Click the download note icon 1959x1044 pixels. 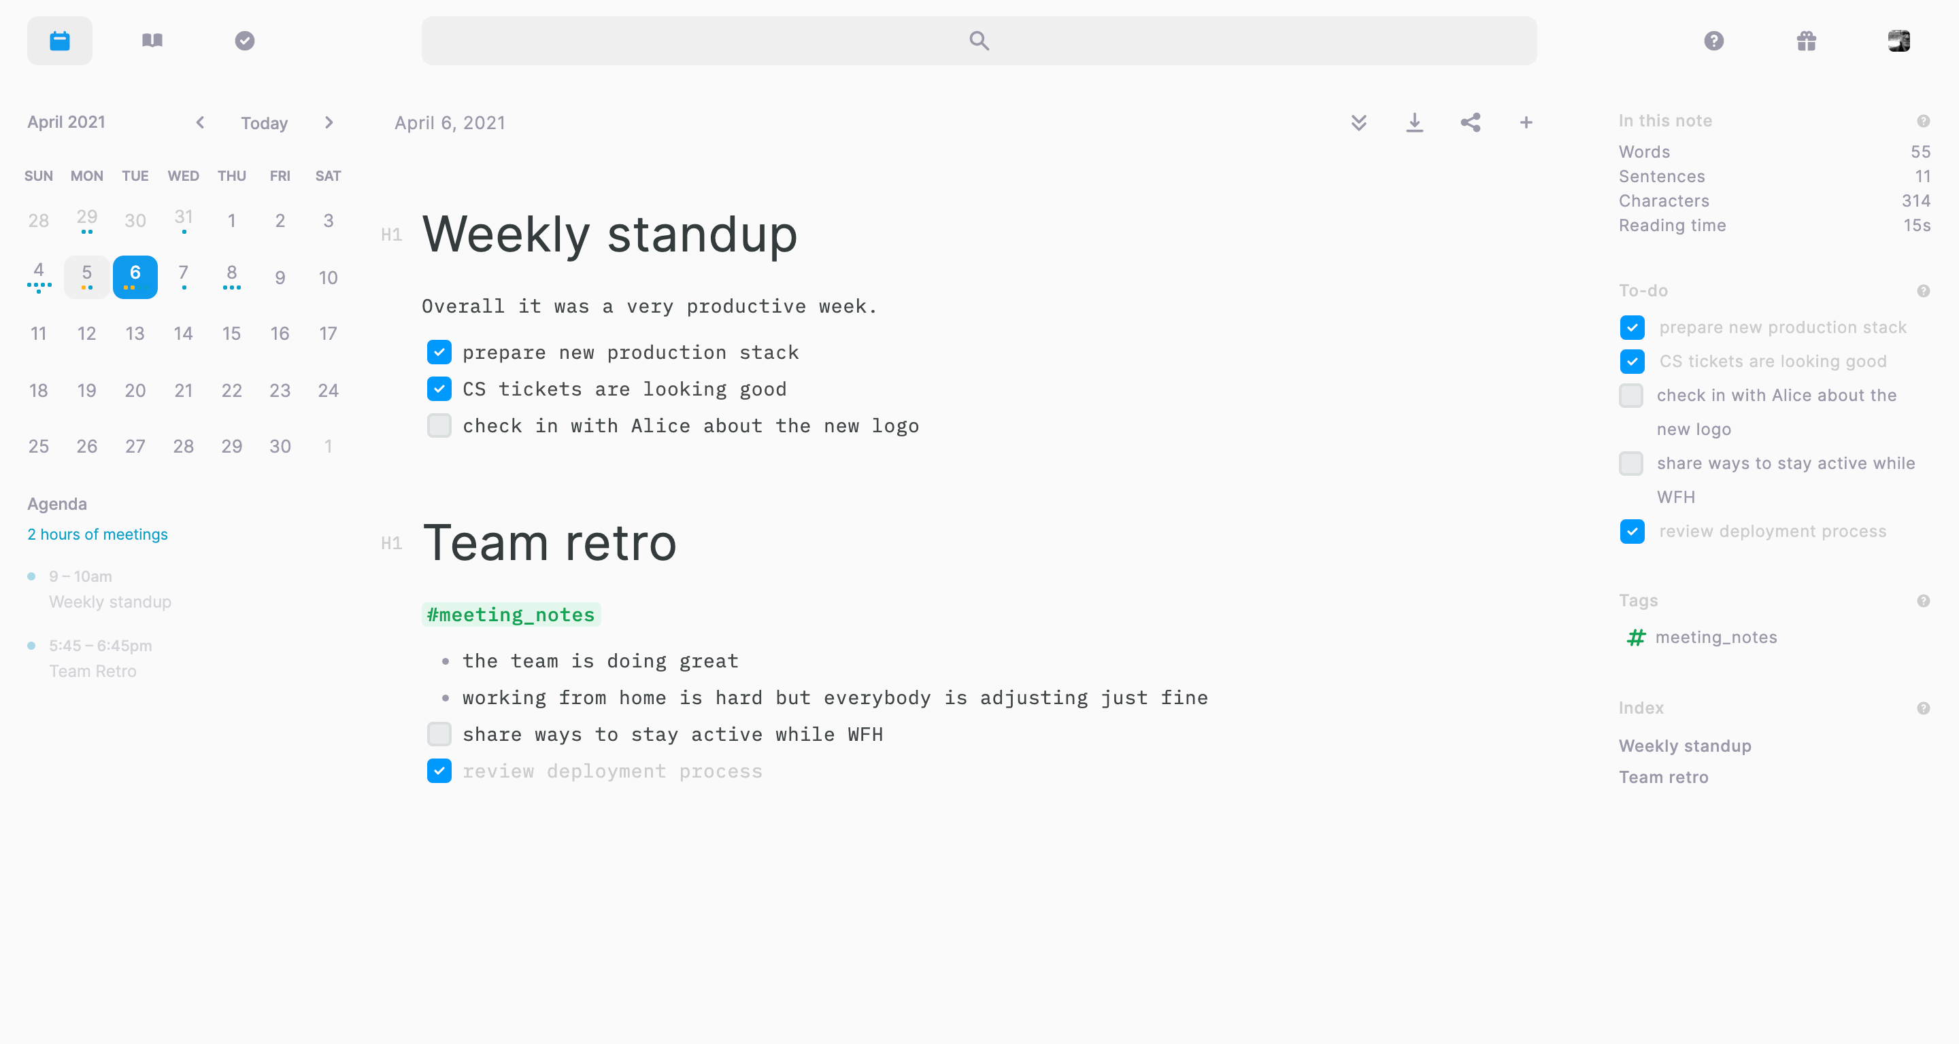(1413, 122)
